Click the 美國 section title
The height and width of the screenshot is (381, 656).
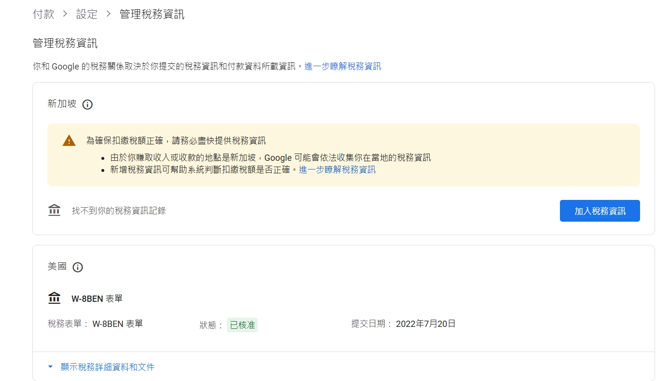[57, 267]
